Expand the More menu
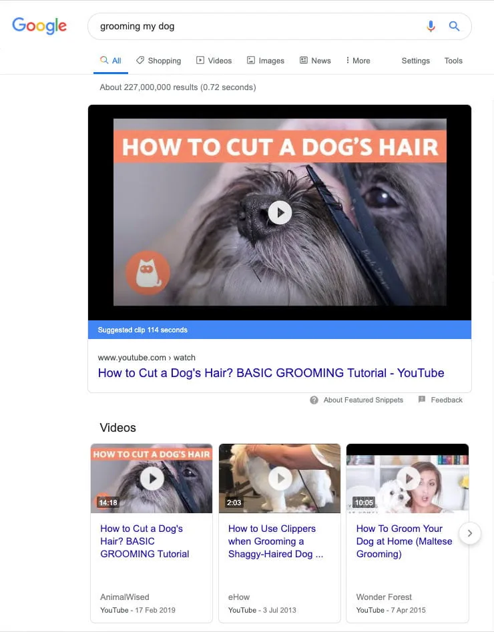Viewport: 494px width, 632px height. [x=358, y=61]
